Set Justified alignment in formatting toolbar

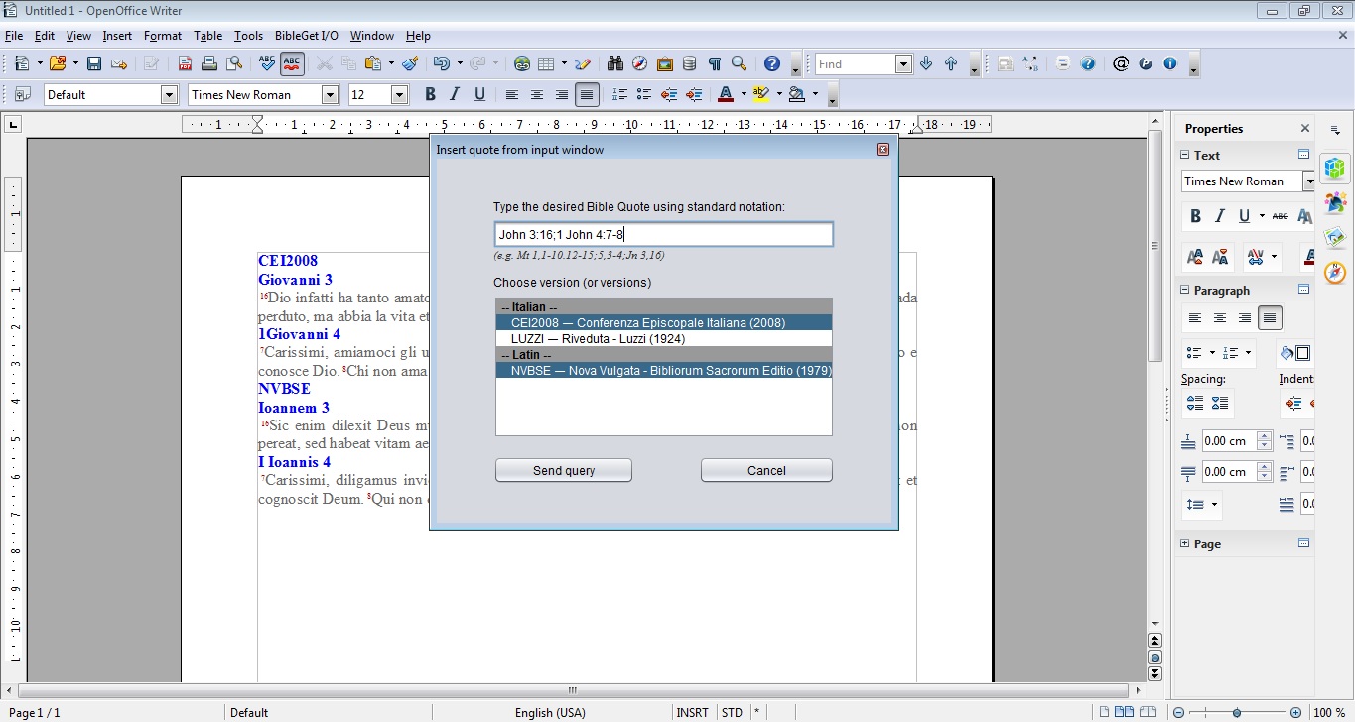point(587,94)
